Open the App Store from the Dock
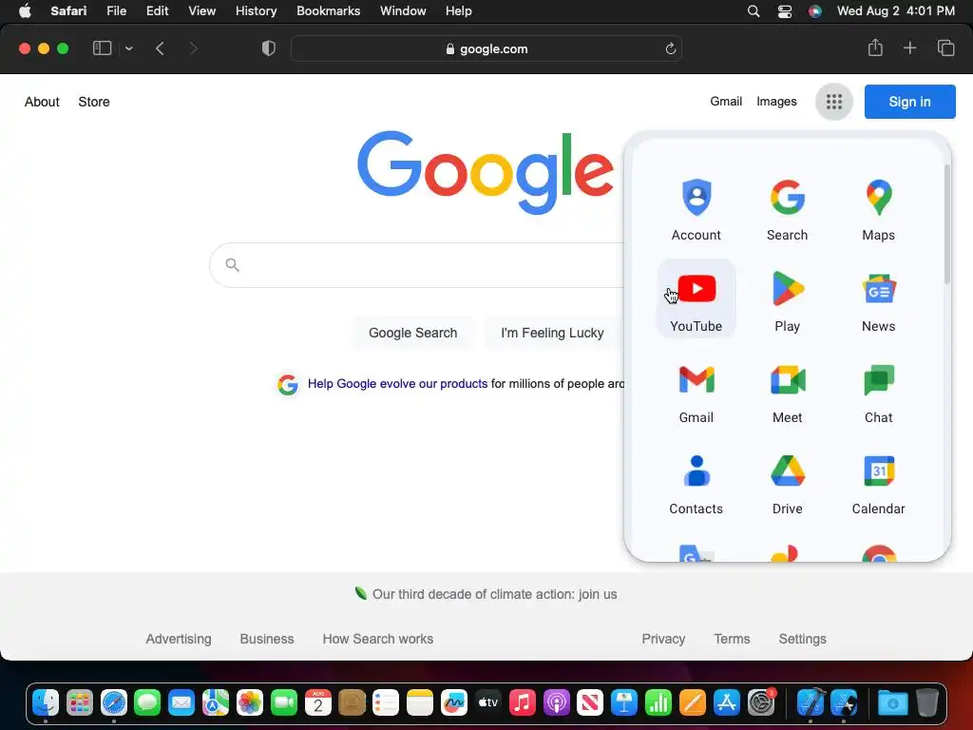This screenshot has width=973, height=730. pyautogui.click(x=726, y=702)
